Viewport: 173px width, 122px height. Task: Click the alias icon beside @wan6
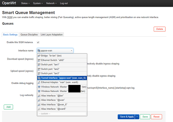click(x=39, y=109)
